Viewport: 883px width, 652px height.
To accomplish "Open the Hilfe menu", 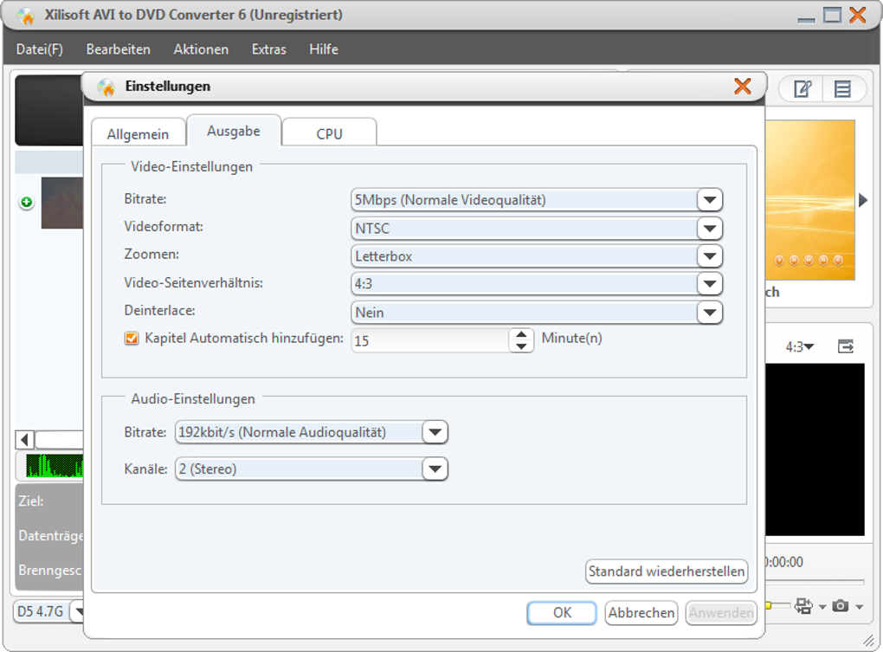I will coord(324,49).
